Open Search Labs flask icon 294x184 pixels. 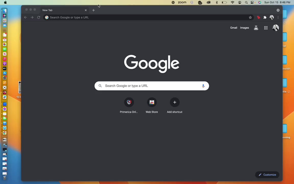pos(256,28)
